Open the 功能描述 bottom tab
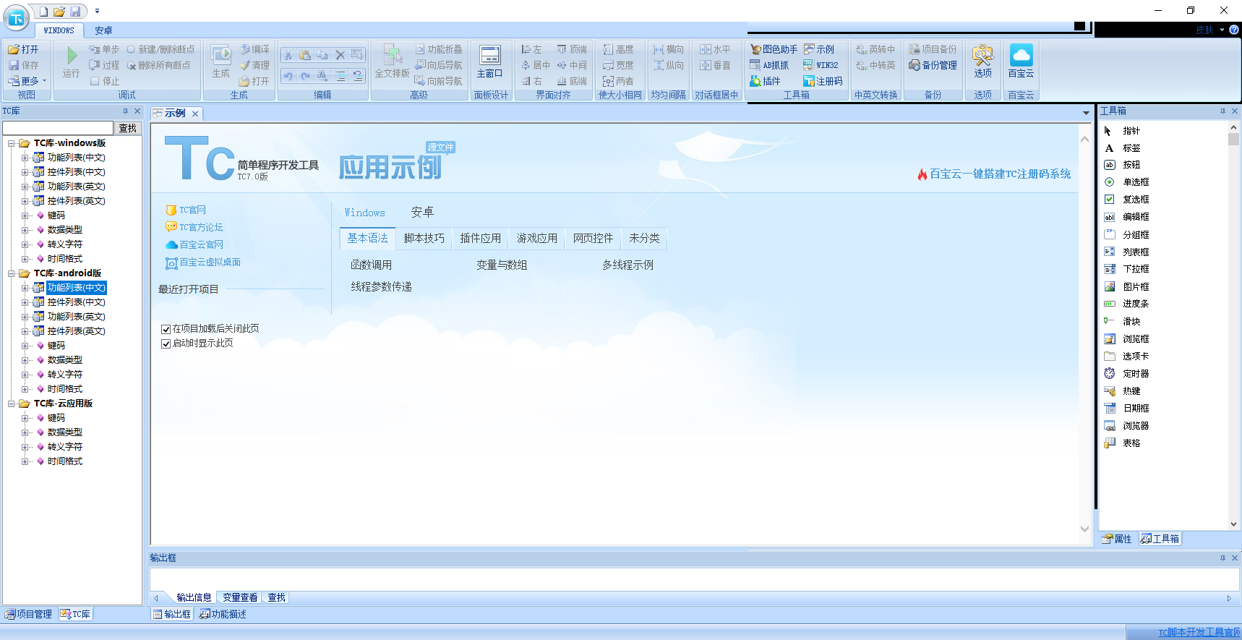 [223, 614]
